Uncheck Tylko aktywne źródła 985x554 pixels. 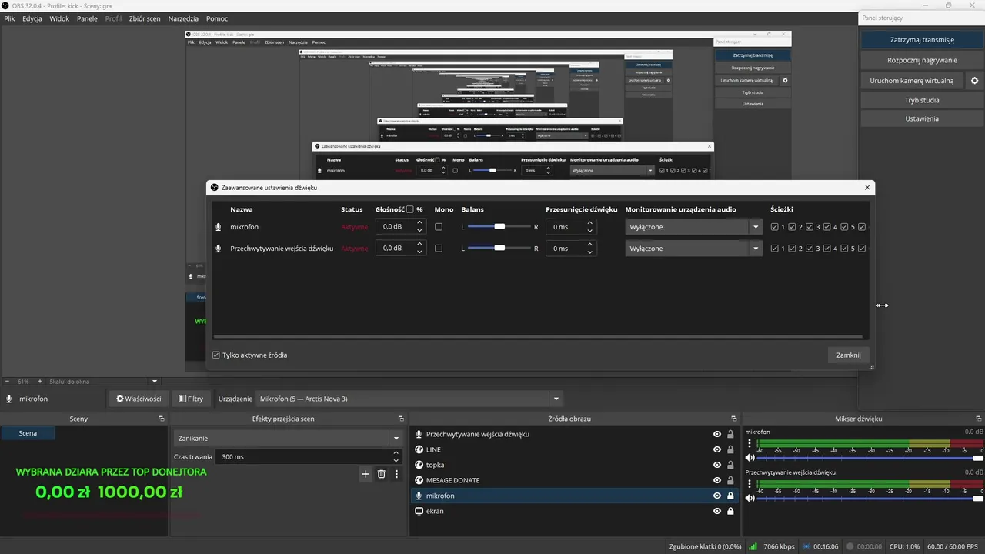216,355
